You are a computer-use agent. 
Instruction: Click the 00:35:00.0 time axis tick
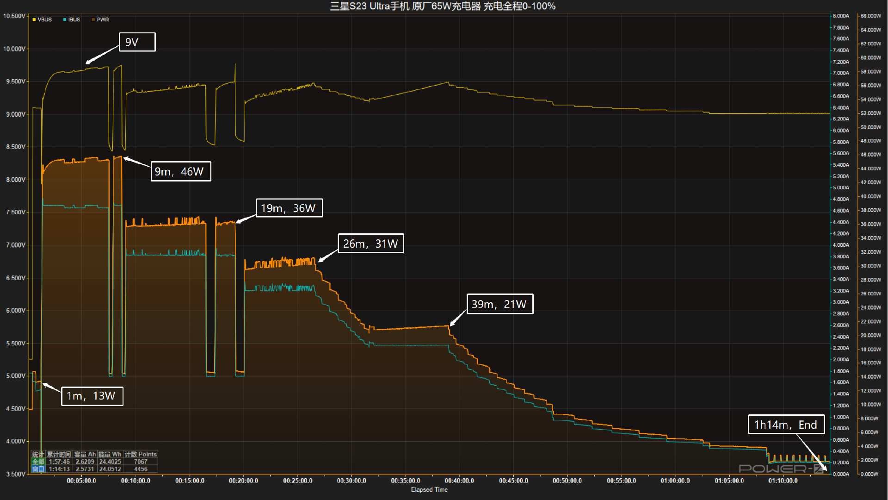pos(406,481)
